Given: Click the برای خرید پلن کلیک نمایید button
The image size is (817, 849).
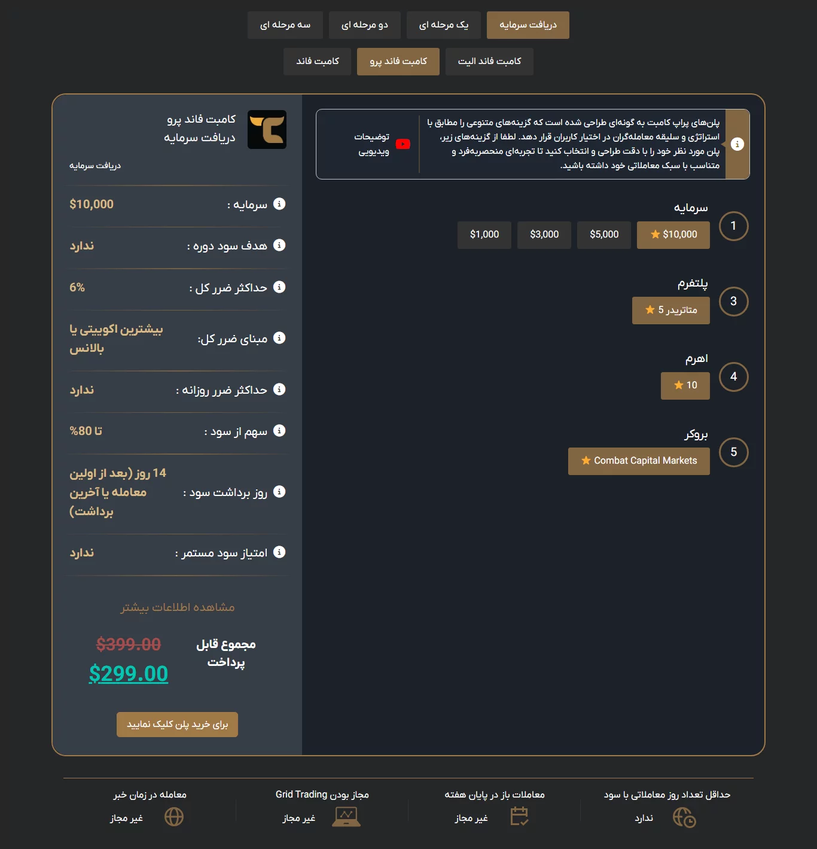Looking at the screenshot, I should [178, 725].
